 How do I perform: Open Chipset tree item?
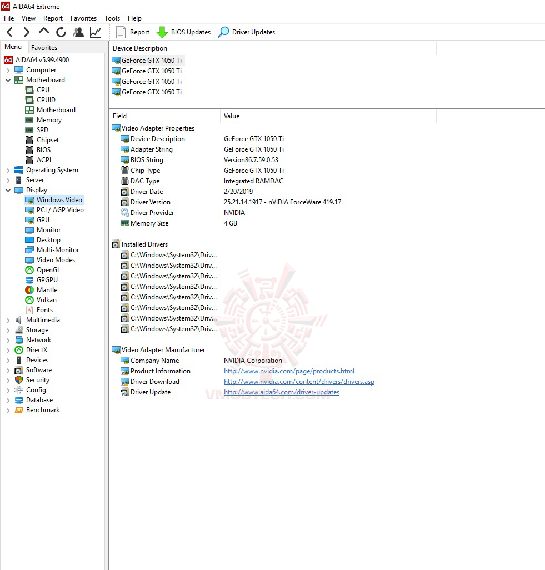48,140
